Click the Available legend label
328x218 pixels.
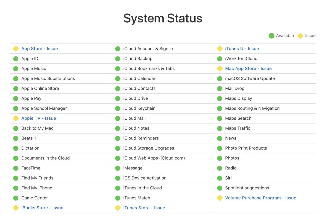pyautogui.click(x=285, y=35)
